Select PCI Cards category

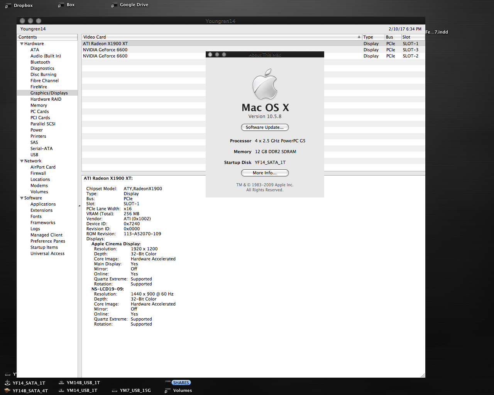pyautogui.click(x=40, y=118)
